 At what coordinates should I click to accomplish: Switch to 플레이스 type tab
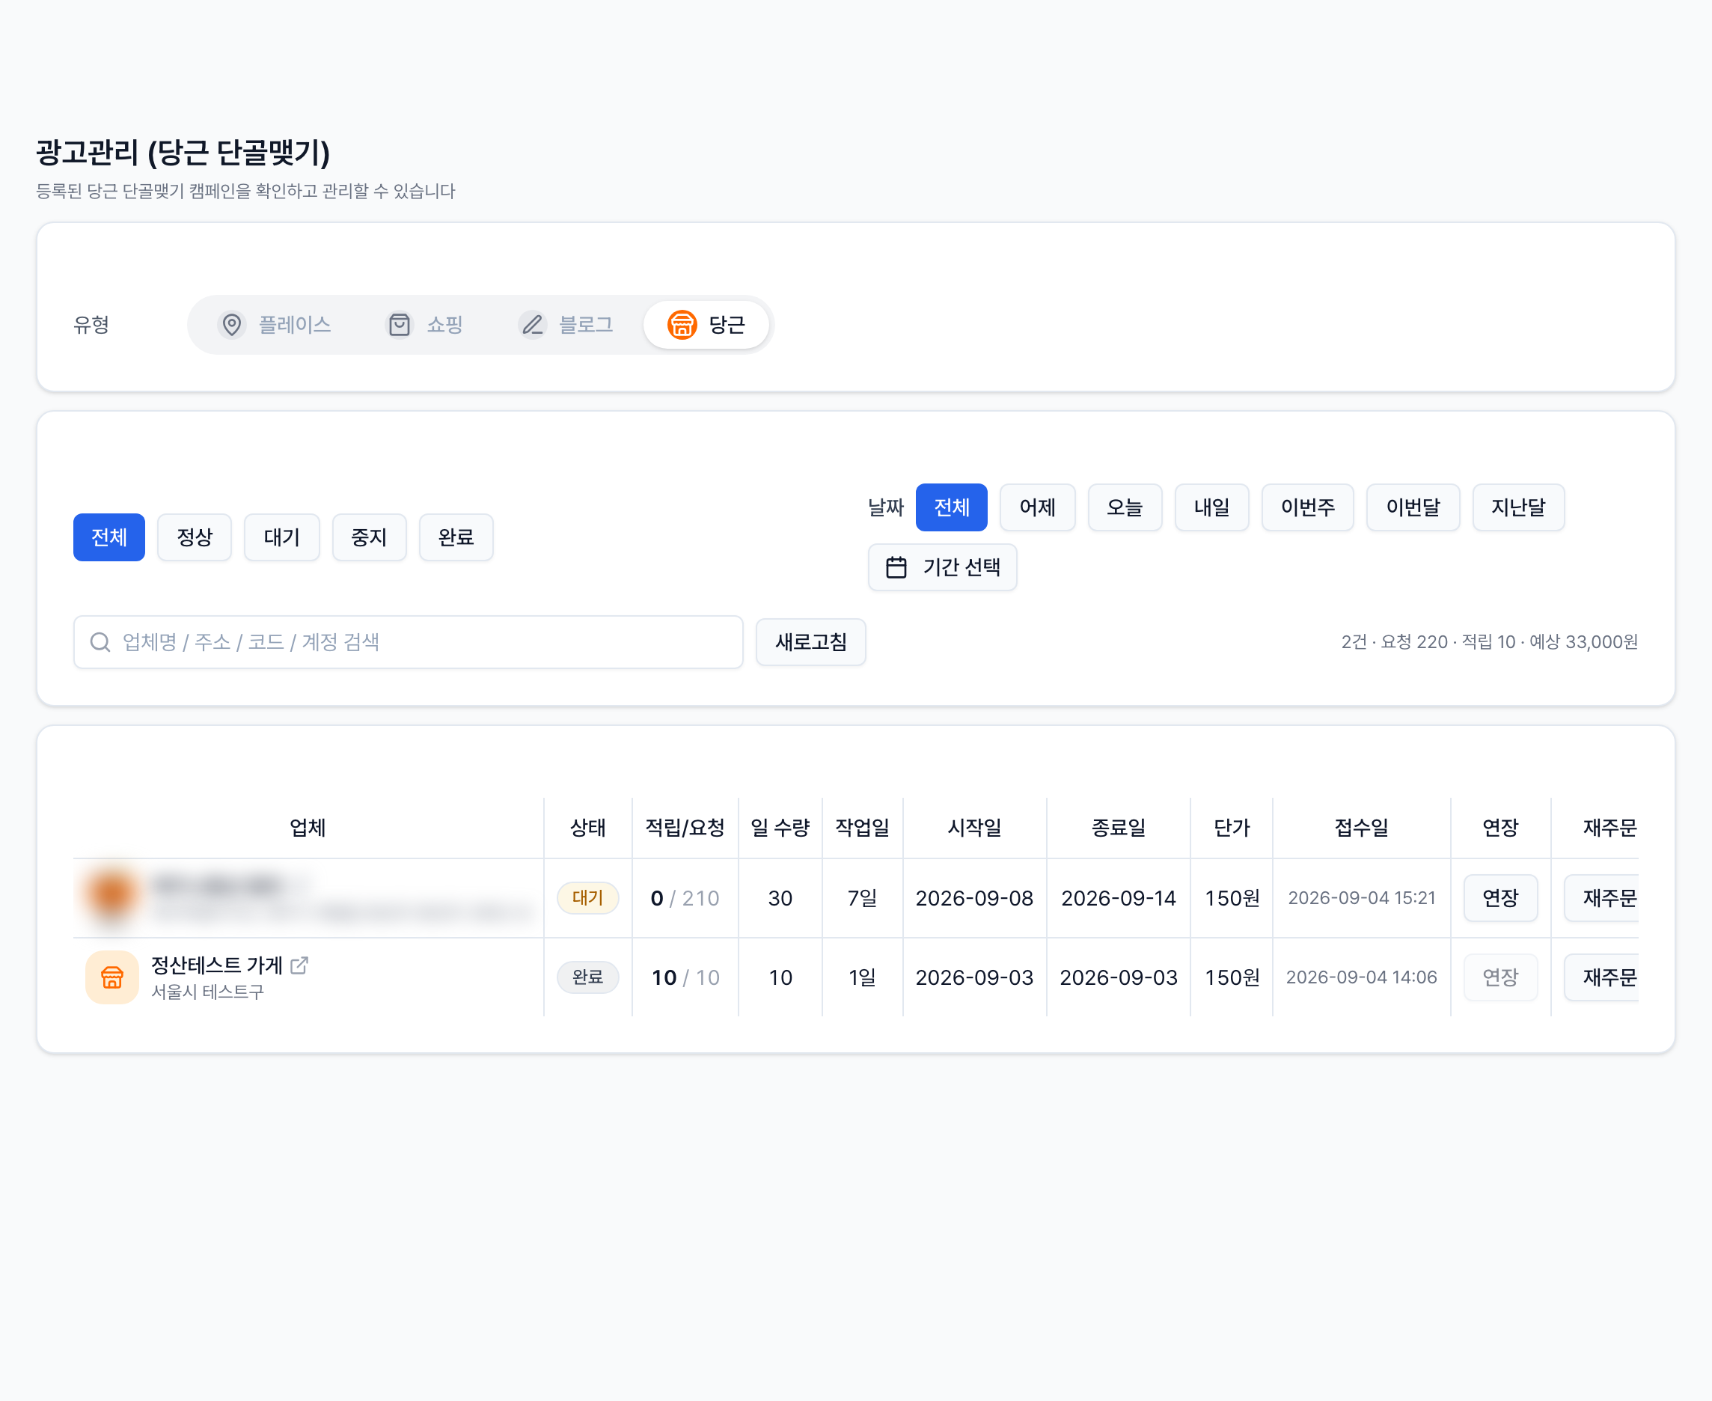click(x=275, y=324)
